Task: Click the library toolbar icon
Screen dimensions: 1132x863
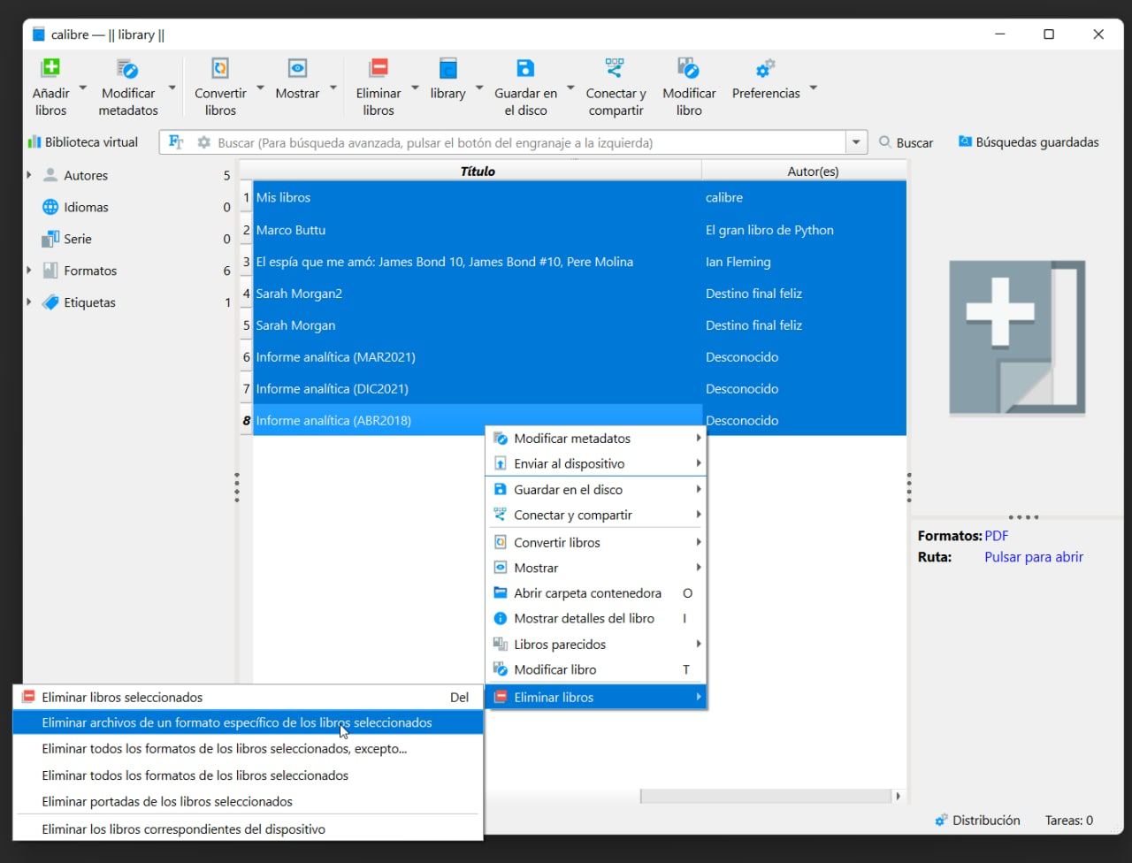Action: coord(447,70)
